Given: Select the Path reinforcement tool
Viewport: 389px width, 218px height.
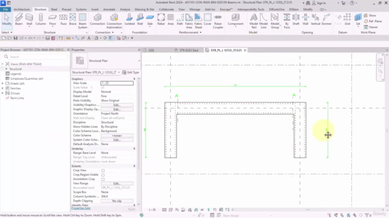Looking at the screenshot, I should pos(180,19).
